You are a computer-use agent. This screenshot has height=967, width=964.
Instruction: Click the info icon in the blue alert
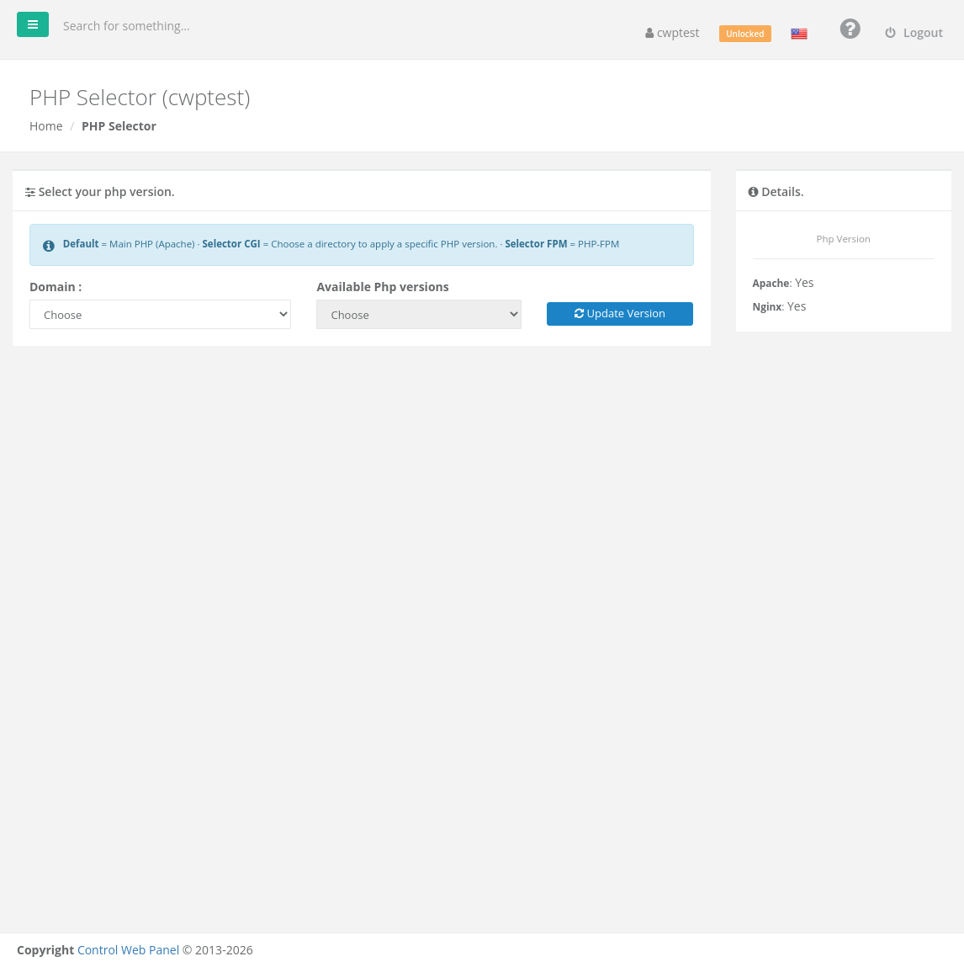[49, 246]
